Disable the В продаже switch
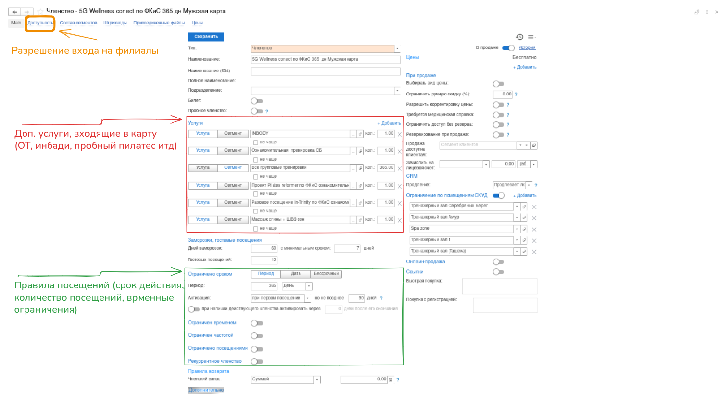Image resolution: width=723 pixels, height=402 pixels. (508, 48)
